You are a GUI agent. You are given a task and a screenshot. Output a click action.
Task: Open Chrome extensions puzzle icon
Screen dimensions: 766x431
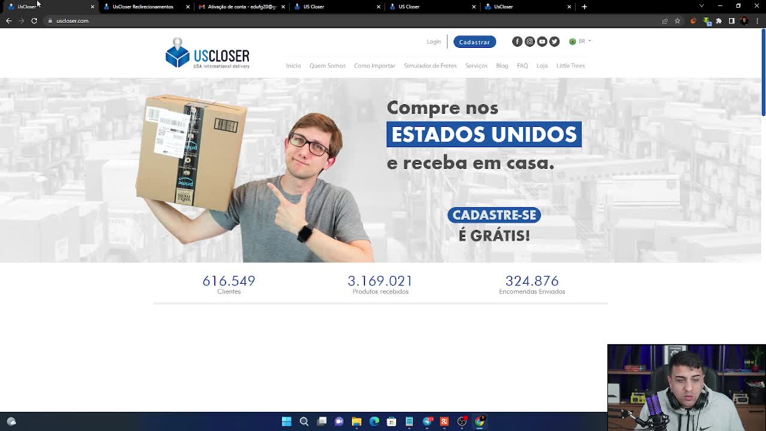pos(719,21)
